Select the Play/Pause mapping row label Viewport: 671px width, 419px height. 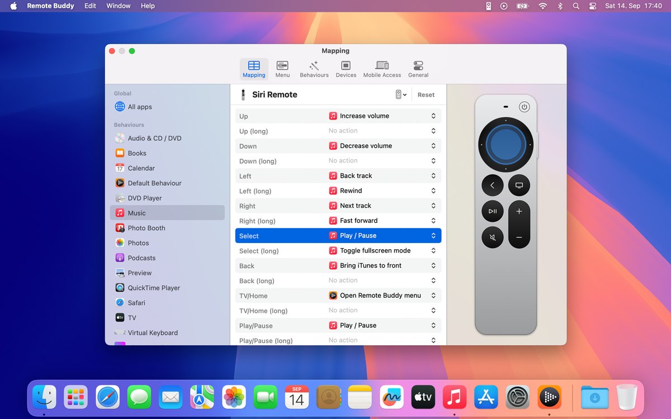(256, 326)
